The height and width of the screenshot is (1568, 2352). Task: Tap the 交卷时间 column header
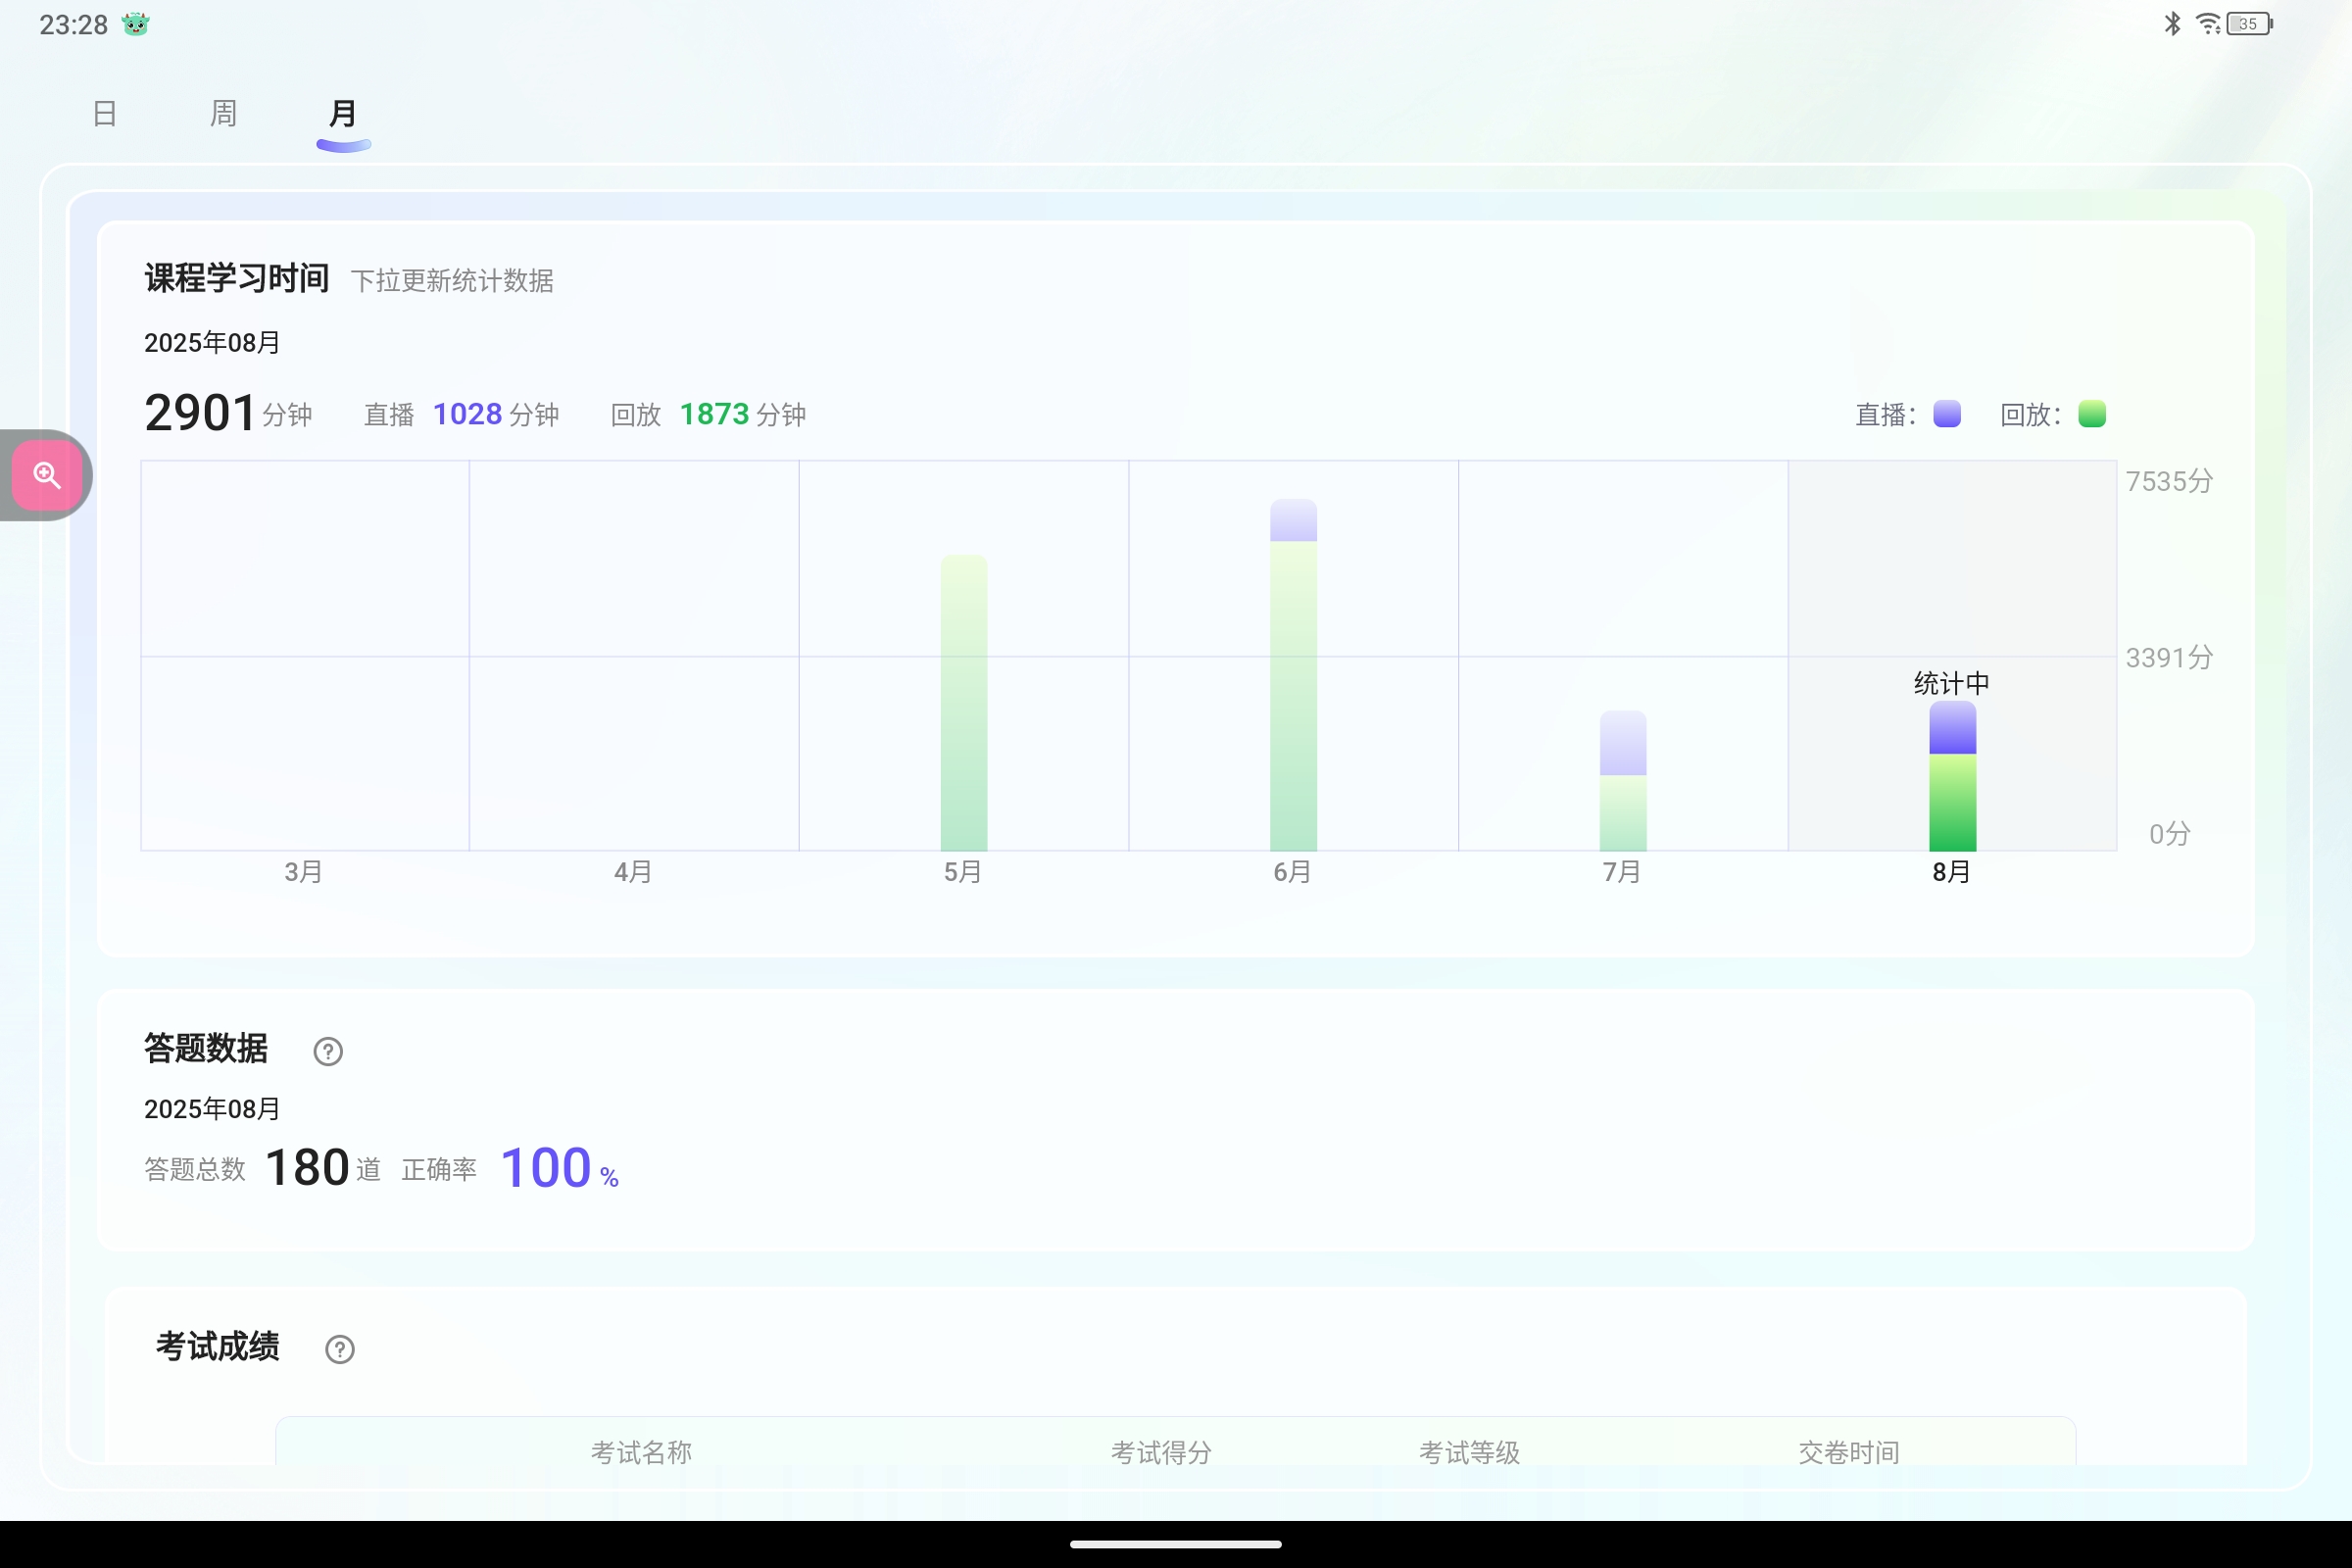[x=1848, y=1451]
